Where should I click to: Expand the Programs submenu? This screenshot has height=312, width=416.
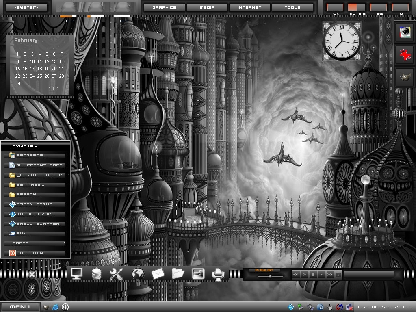point(35,156)
